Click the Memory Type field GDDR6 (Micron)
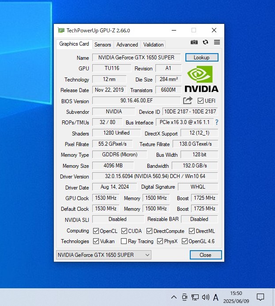Screen dimensions: 275x306 tap(120, 155)
